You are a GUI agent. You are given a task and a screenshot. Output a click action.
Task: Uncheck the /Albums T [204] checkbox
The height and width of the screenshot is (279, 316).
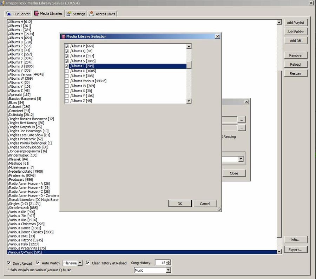[67, 66]
